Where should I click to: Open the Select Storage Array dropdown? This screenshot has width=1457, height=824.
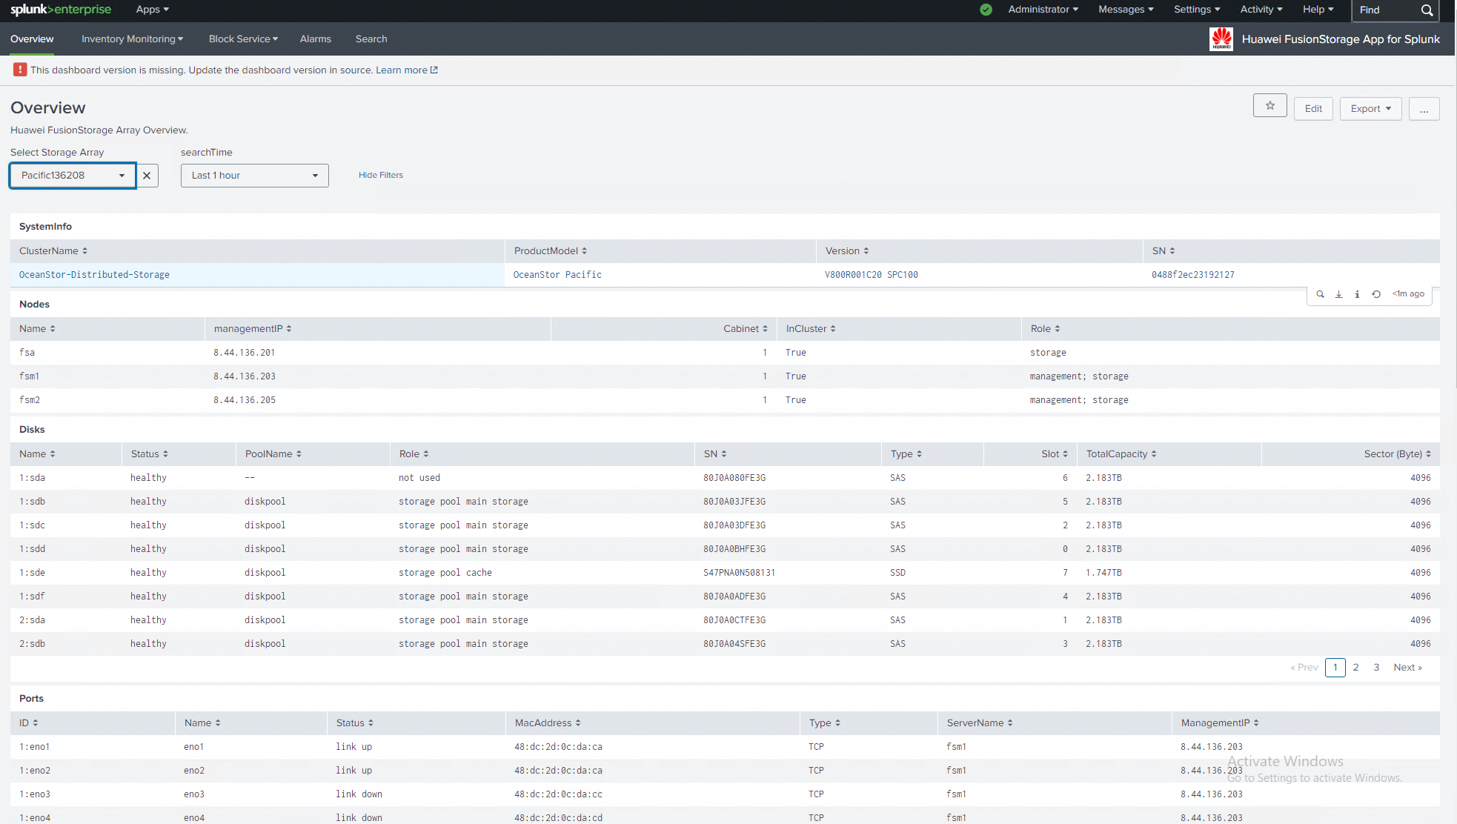coord(73,176)
